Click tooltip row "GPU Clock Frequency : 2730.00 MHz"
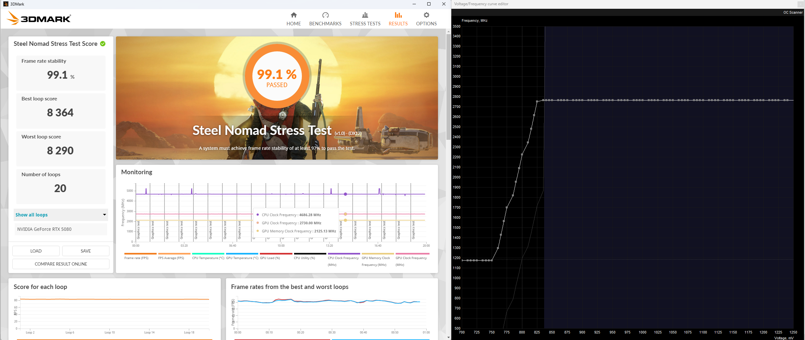The height and width of the screenshot is (340, 805). [x=289, y=223]
